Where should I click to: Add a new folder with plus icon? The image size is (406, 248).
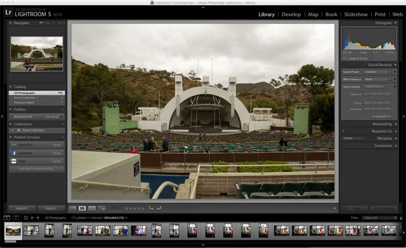point(63,110)
